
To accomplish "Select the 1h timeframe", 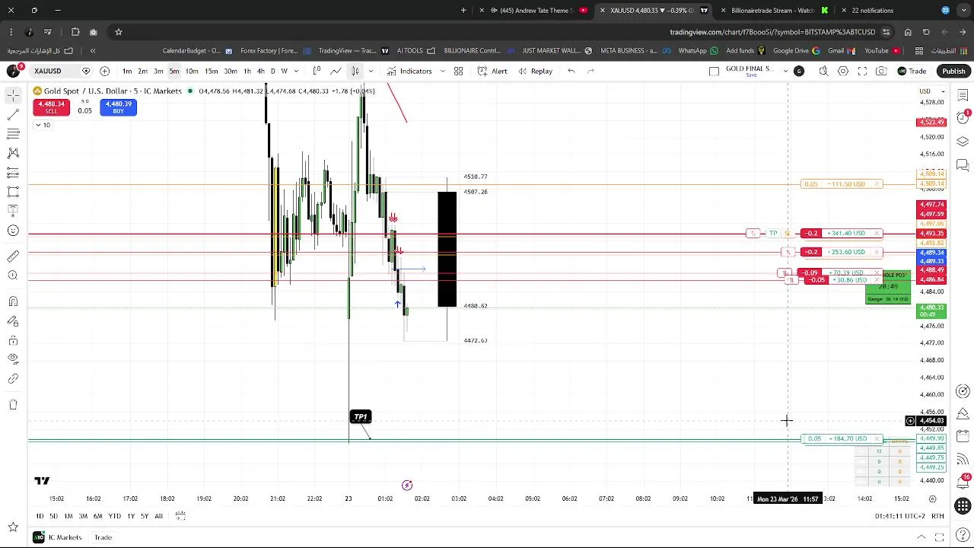I will (x=247, y=71).
